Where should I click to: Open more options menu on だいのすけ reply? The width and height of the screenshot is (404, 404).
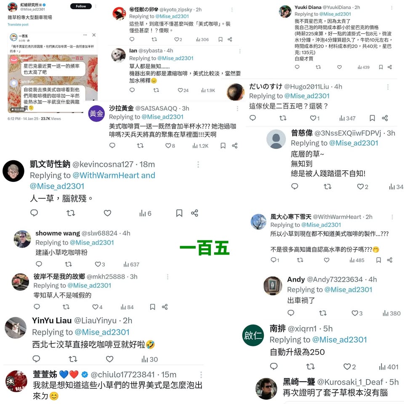[x=388, y=87]
